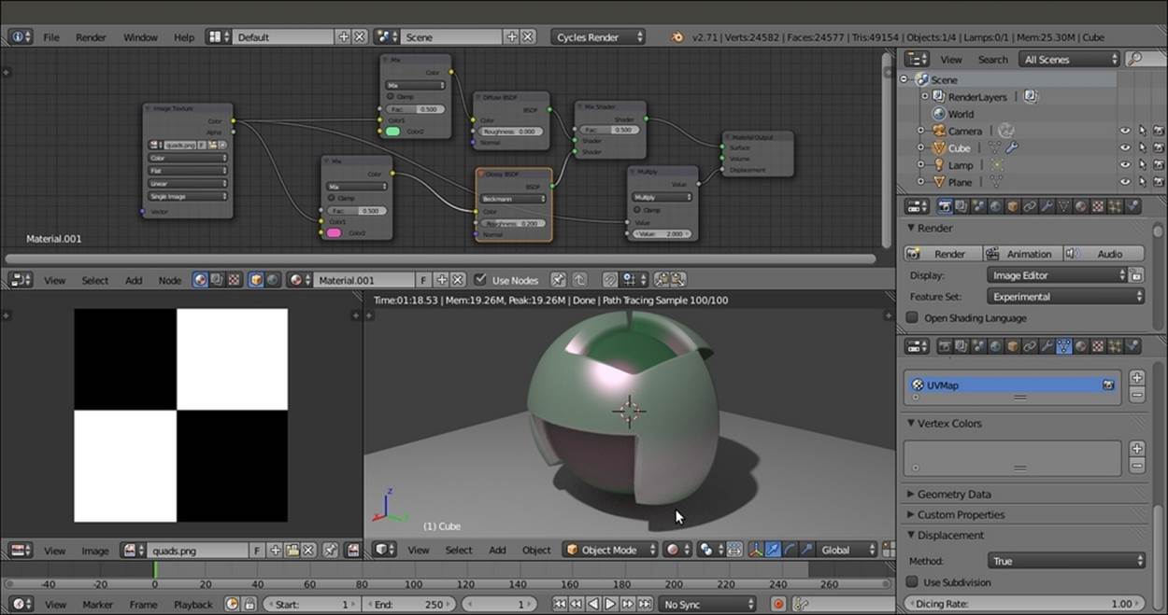Toggle the Use Nodes checkbox
1168x615 pixels.
coord(480,280)
